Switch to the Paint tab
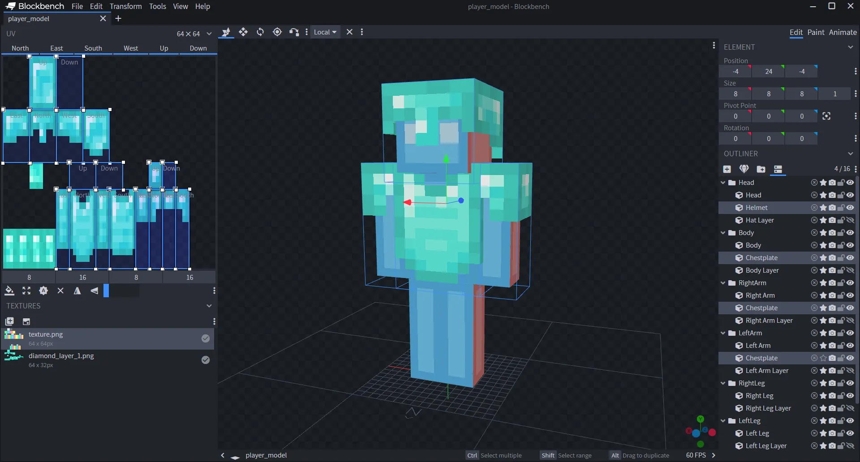The height and width of the screenshot is (462, 860). click(x=816, y=33)
